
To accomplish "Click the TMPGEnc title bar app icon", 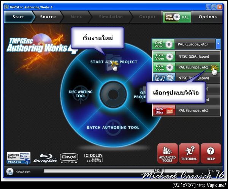I will click(6, 7).
